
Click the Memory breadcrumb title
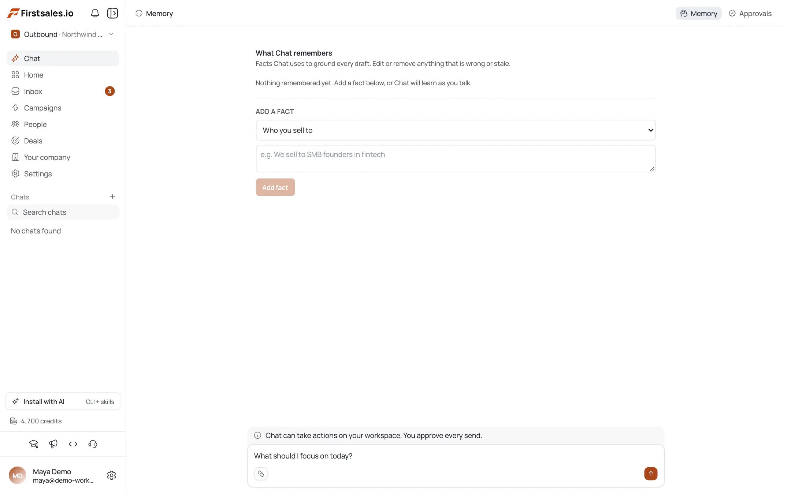[x=159, y=14]
